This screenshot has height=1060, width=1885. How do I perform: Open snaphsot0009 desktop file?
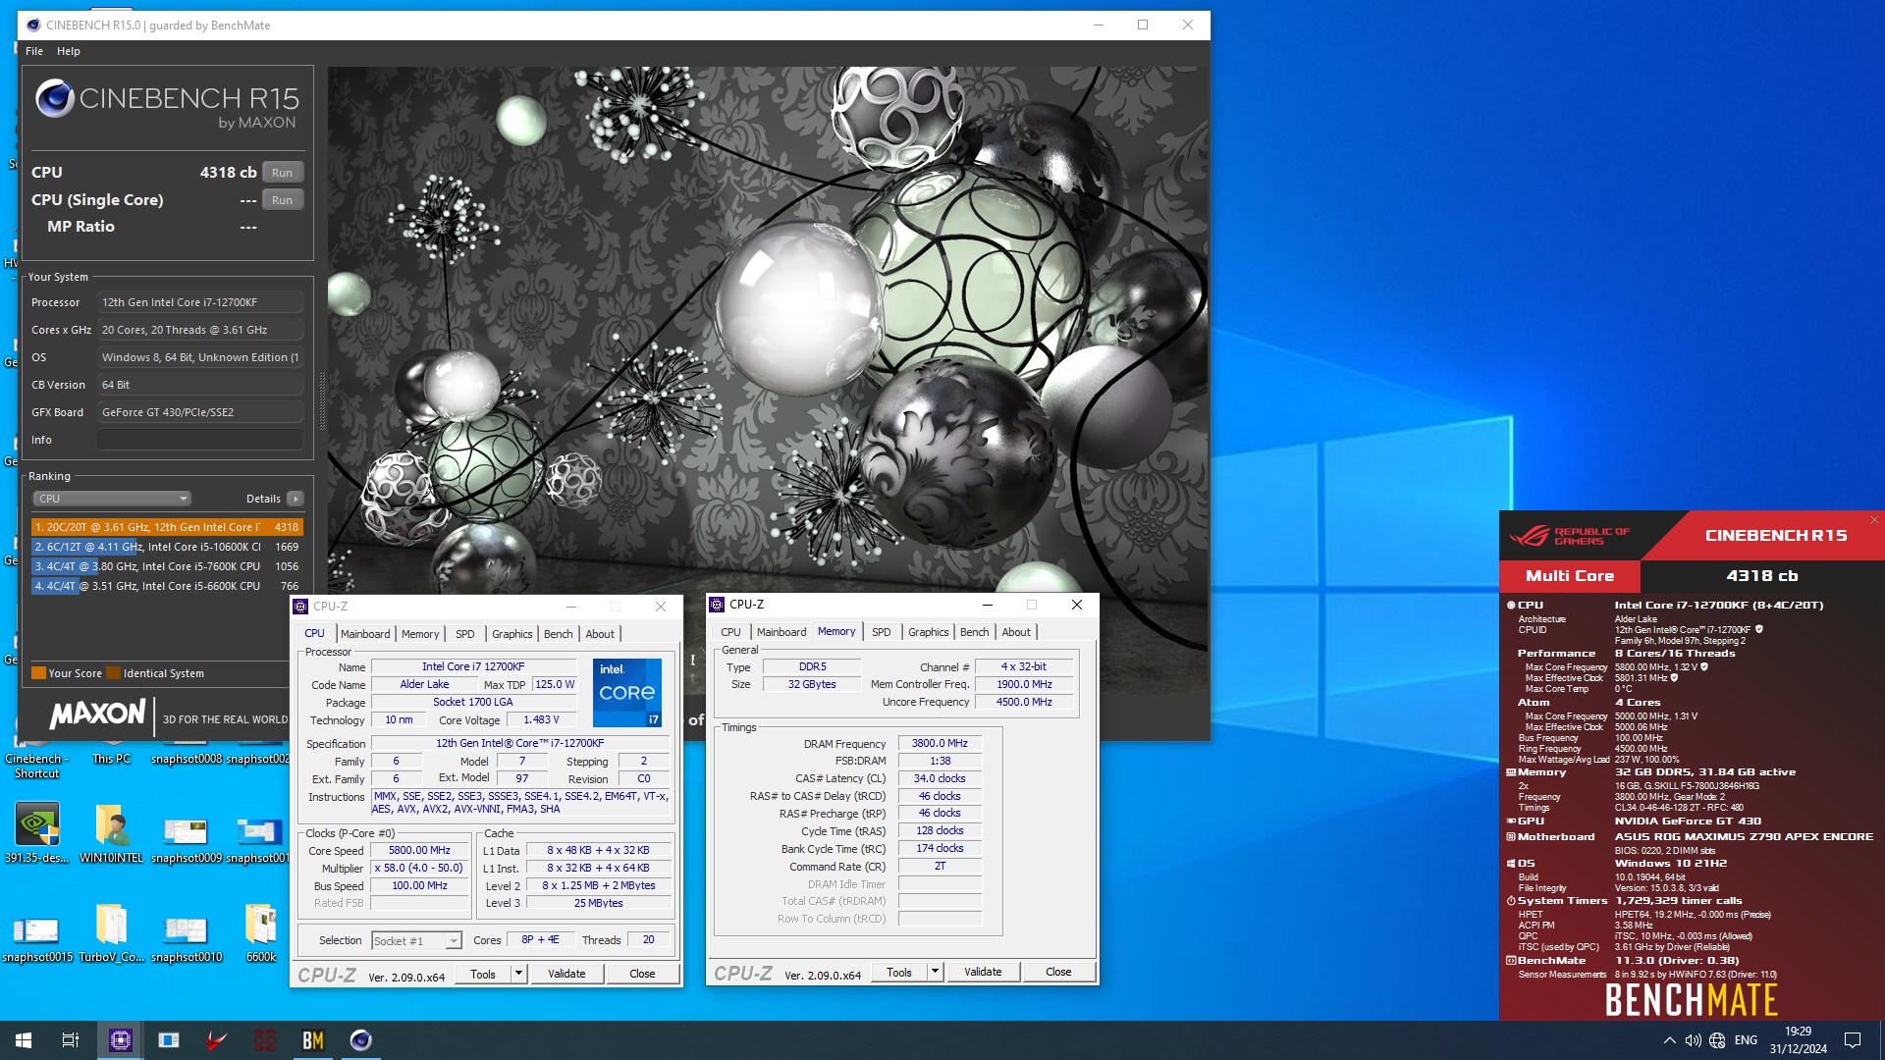pyautogui.click(x=186, y=839)
